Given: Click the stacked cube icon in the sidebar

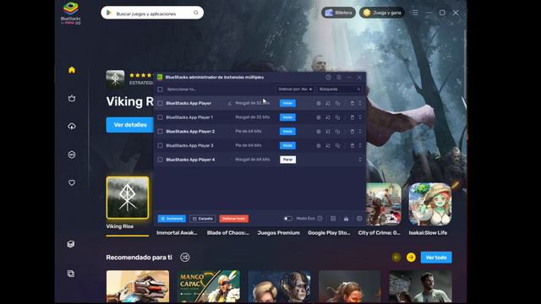Looking at the screenshot, I should pyautogui.click(x=71, y=244).
